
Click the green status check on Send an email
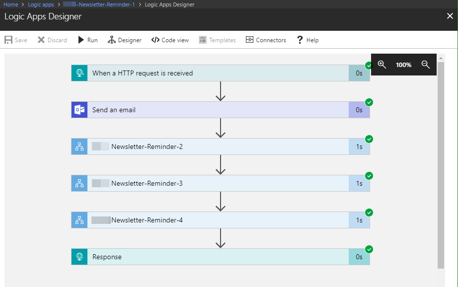tap(369, 102)
